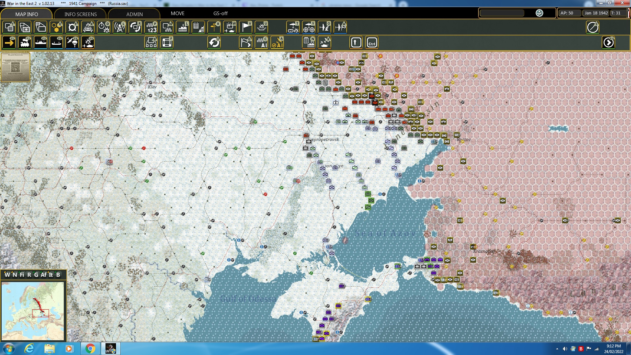Toggle the white AI assist button (C)
The image size is (631, 355).
click(x=262, y=43)
